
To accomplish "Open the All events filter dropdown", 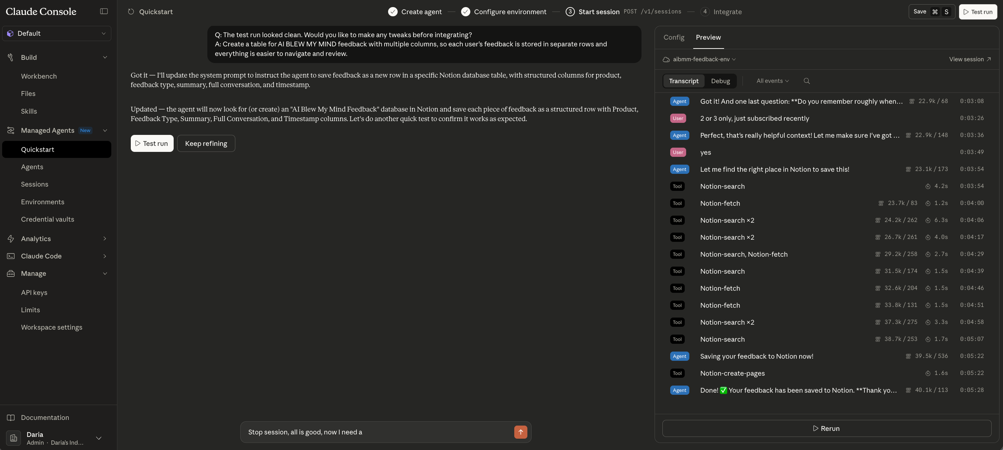I will (x=773, y=81).
